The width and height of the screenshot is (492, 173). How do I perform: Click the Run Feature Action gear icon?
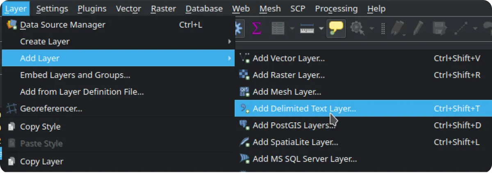(x=358, y=29)
